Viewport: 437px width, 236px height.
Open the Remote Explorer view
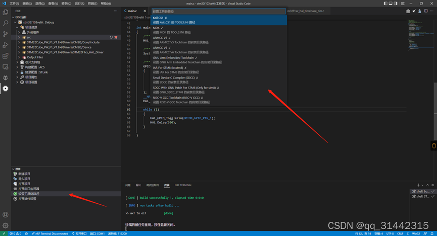click(x=5, y=67)
